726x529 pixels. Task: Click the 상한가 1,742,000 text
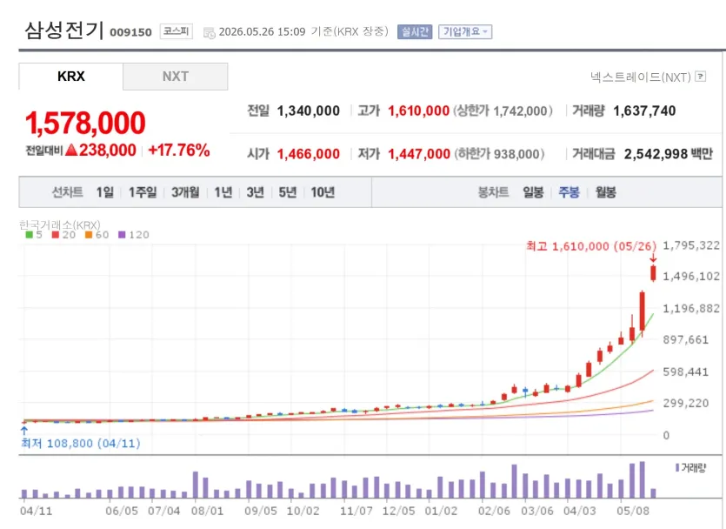click(503, 110)
